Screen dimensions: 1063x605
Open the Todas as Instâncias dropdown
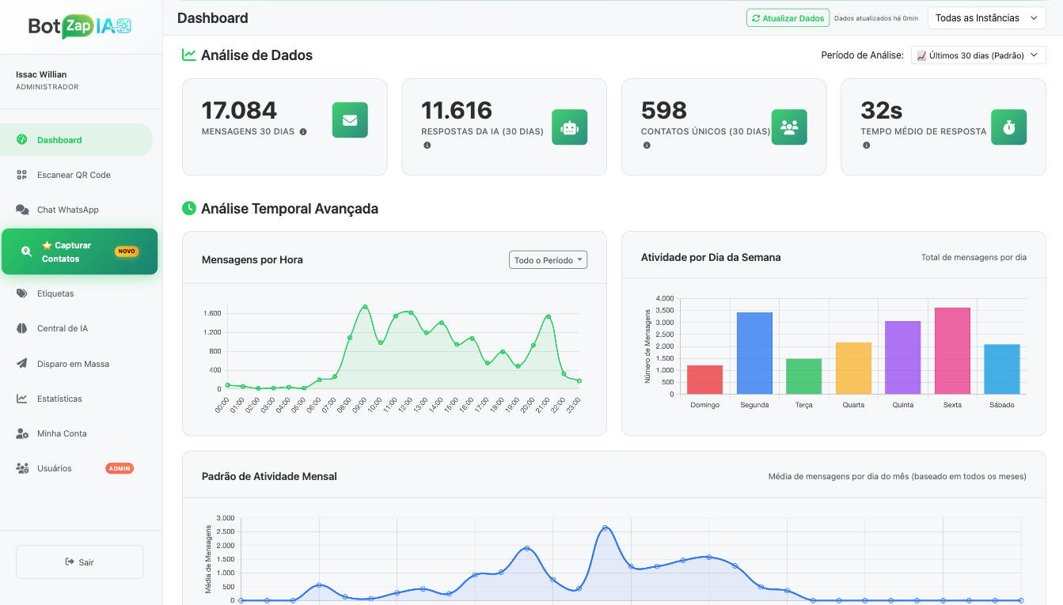(x=986, y=17)
